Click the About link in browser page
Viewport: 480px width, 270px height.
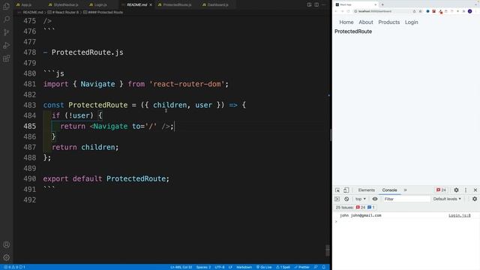click(366, 22)
